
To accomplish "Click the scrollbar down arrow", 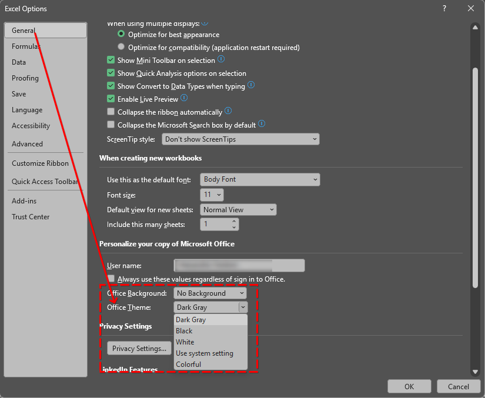I will click(476, 372).
